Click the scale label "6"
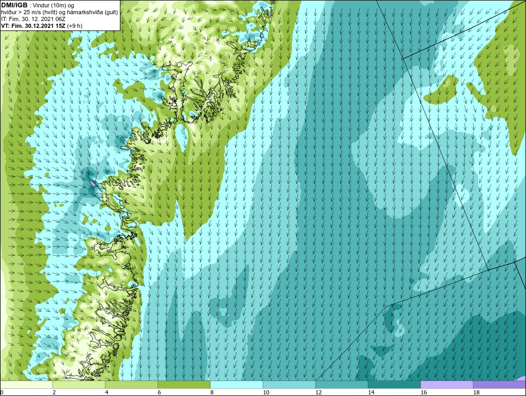This screenshot has width=526, height=396. coord(159,392)
